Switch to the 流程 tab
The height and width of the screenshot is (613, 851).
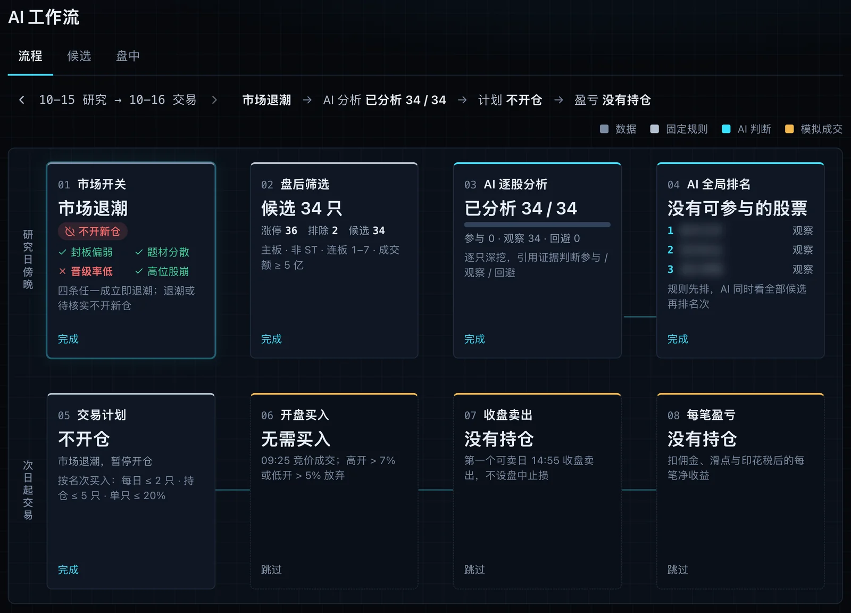pos(30,56)
